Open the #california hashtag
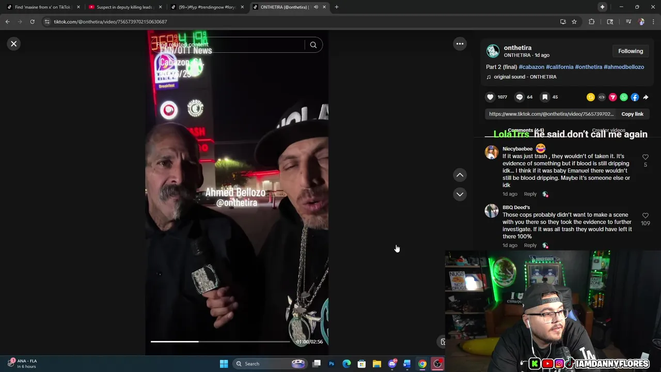Image resolution: width=661 pixels, height=372 pixels. pos(560,67)
